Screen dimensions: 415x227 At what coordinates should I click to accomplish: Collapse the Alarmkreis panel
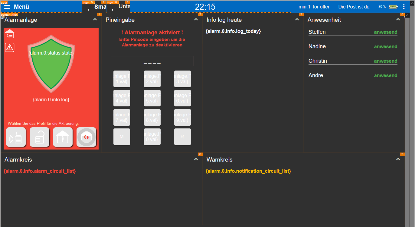tap(196, 159)
